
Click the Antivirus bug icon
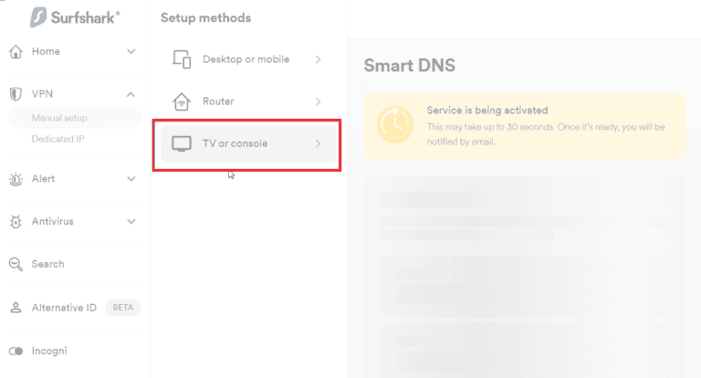click(x=15, y=222)
